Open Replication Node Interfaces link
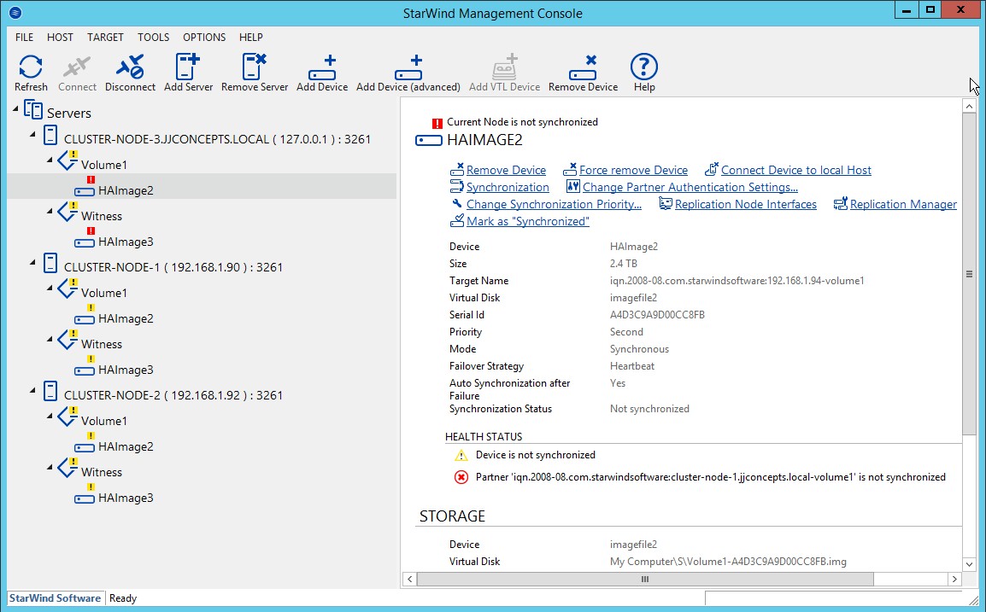 (x=746, y=204)
